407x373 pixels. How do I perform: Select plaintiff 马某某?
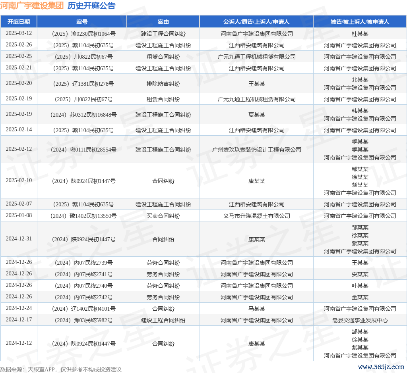coord(256,308)
